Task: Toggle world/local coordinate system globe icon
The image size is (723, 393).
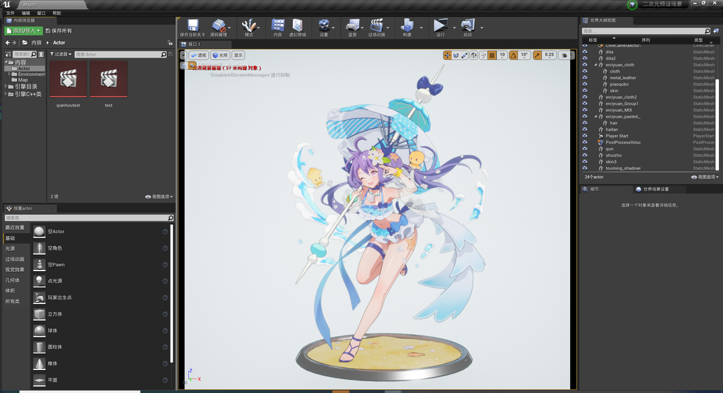Action: coord(474,55)
